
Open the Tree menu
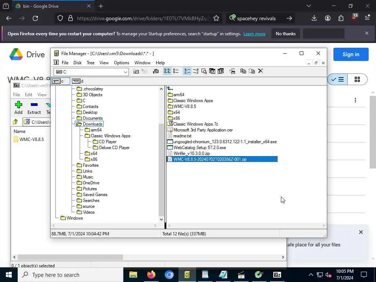(x=90, y=63)
